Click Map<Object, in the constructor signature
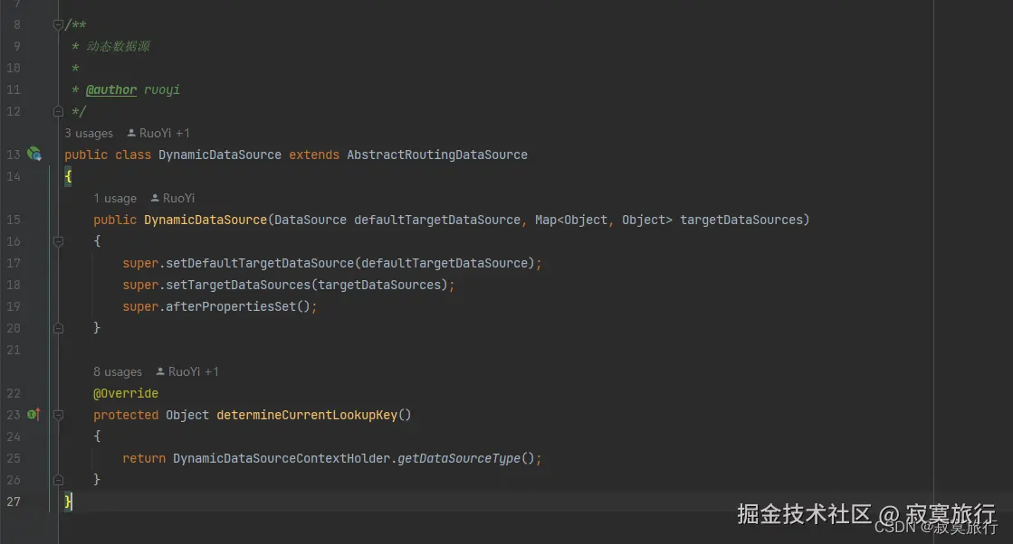1013x544 pixels. pyautogui.click(x=574, y=220)
